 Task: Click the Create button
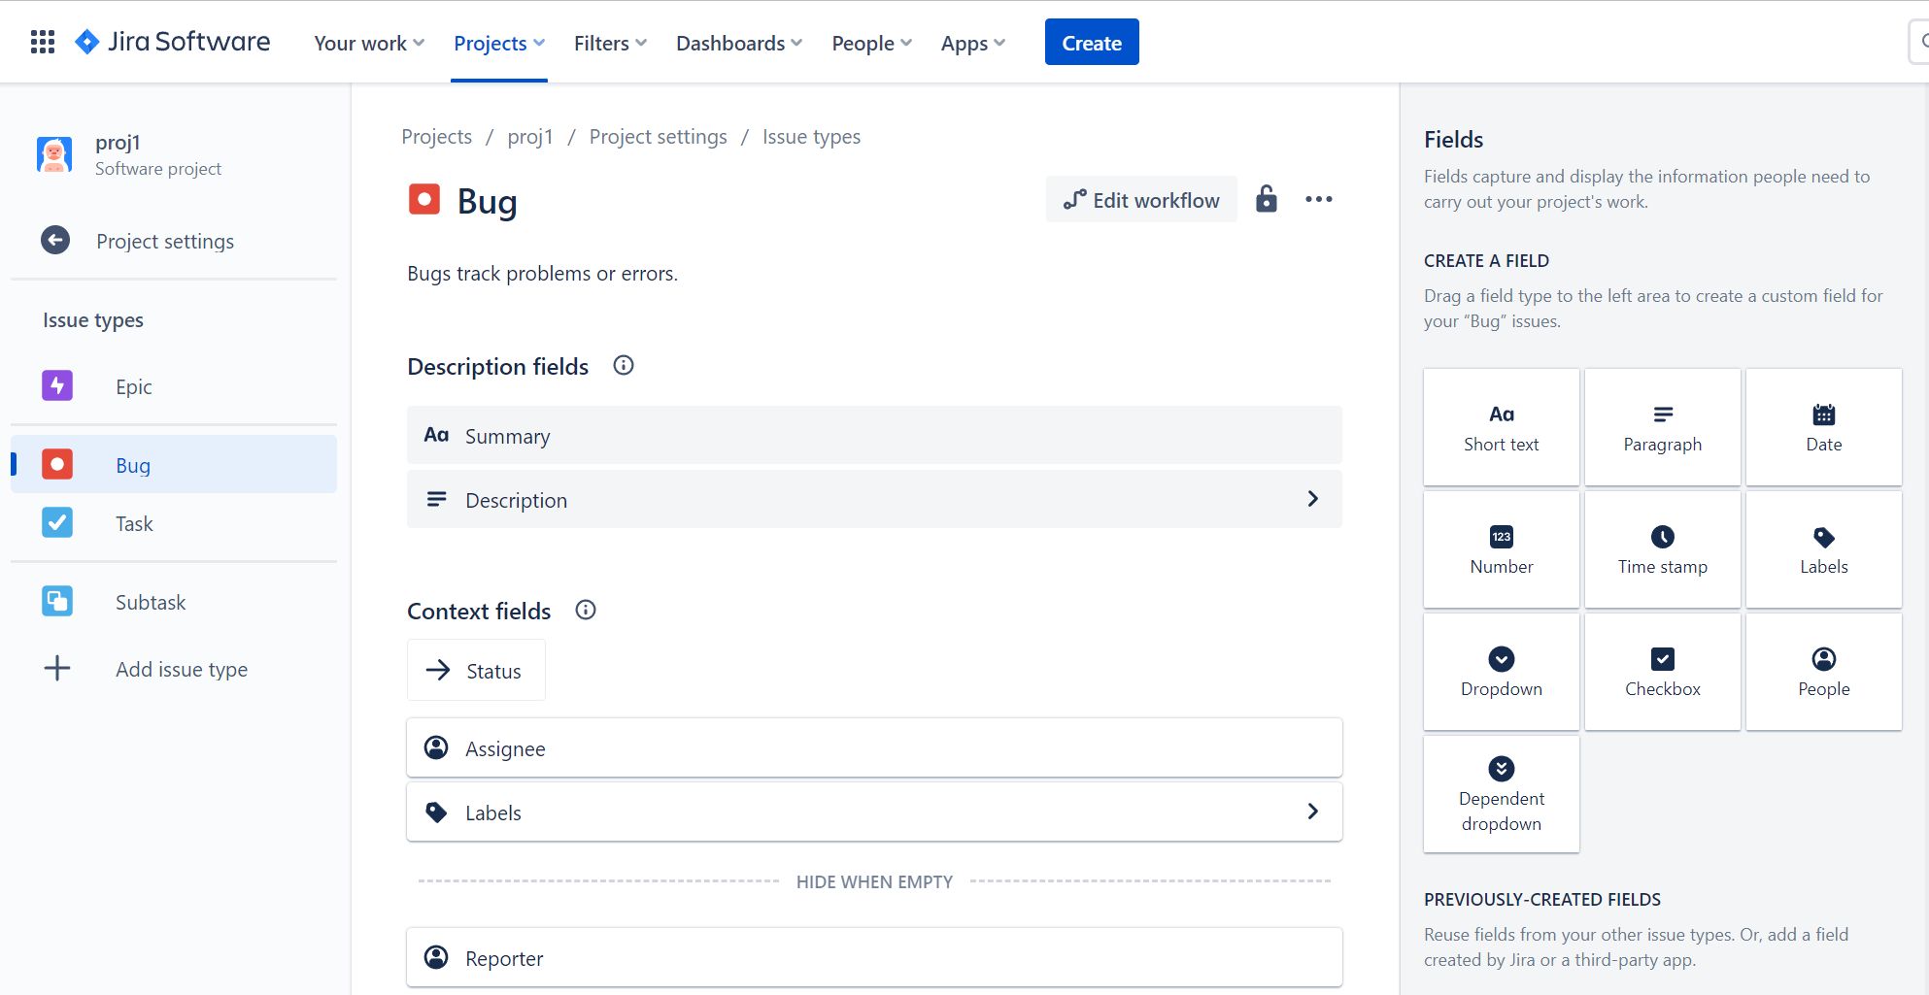point(1092,42)
